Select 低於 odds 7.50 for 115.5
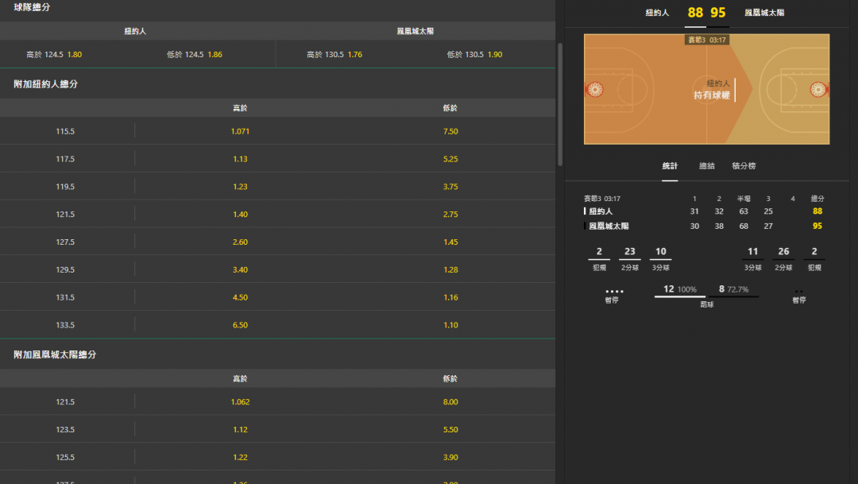Viewport: 858px width, 484px height. (450, 131)
